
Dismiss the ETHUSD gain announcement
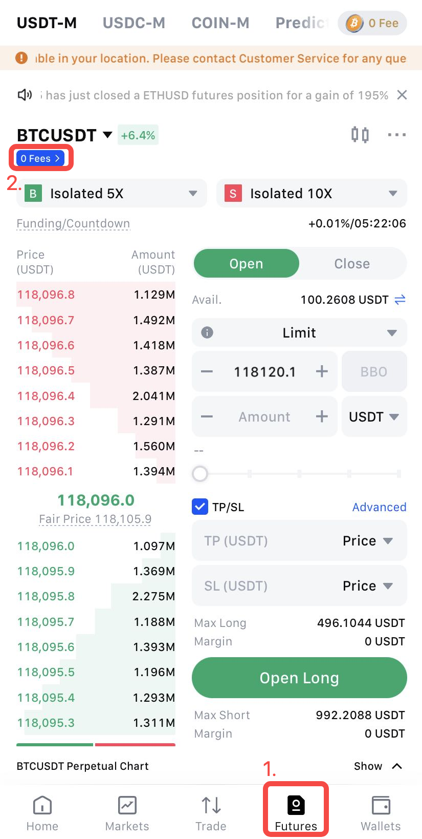click(x=402, y=95)
